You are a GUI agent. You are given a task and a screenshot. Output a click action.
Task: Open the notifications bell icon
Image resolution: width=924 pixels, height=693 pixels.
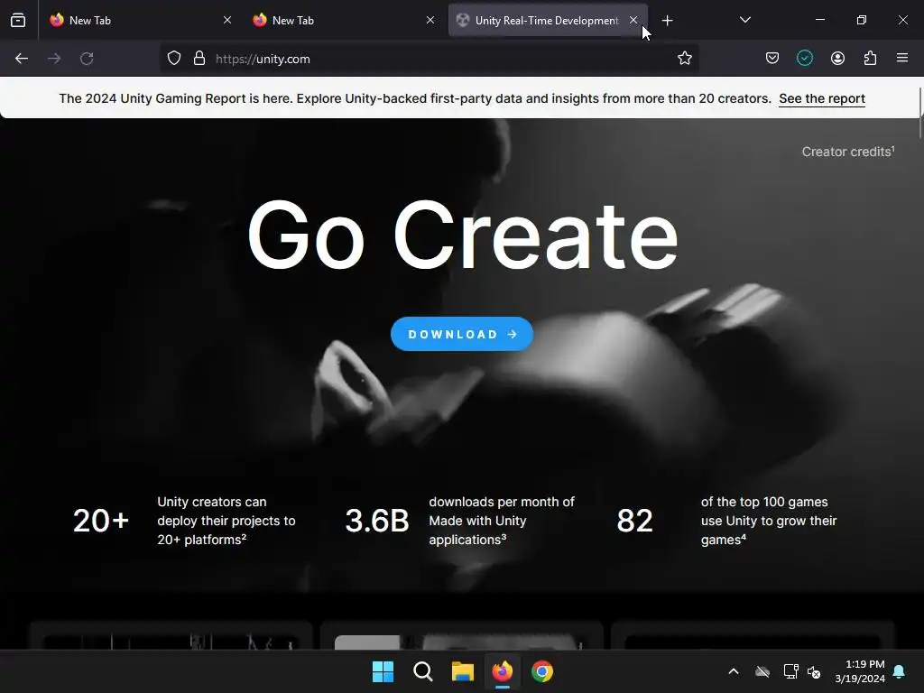point(900,671)
